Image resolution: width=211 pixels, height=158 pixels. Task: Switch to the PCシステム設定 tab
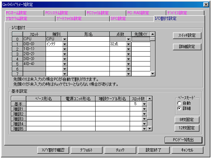[x=57, y=13]
